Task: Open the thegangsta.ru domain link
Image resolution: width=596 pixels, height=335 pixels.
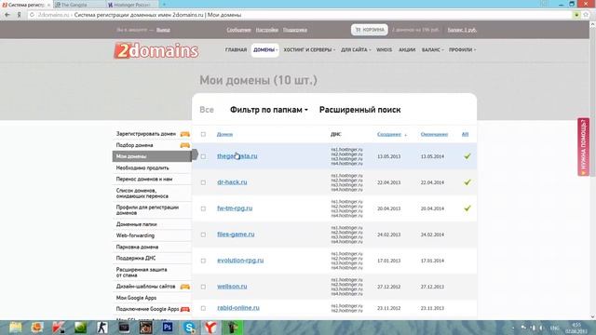Action: click(x=237, y=156)
